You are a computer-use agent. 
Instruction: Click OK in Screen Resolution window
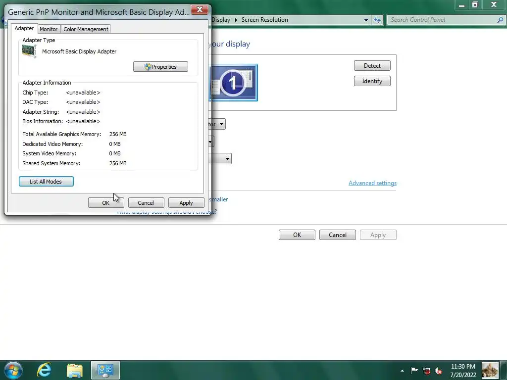297,235
